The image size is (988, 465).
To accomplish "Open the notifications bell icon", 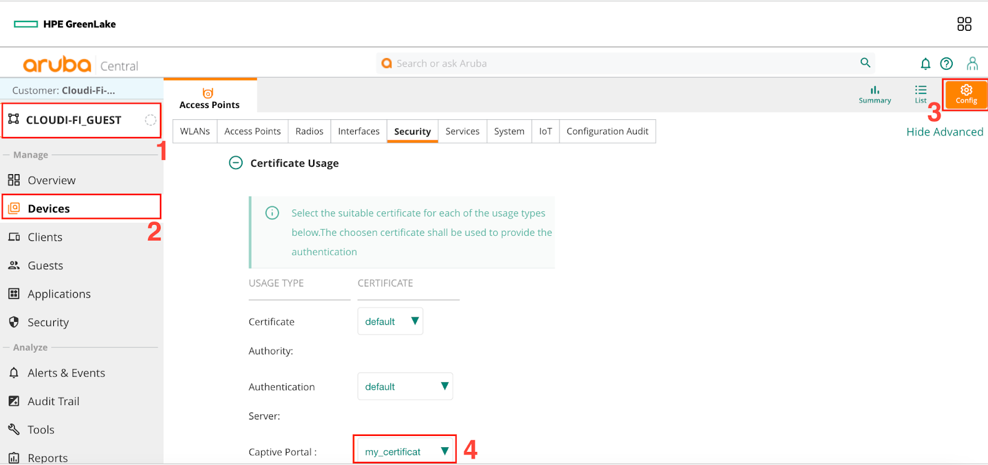I will (x=925, y=64).
